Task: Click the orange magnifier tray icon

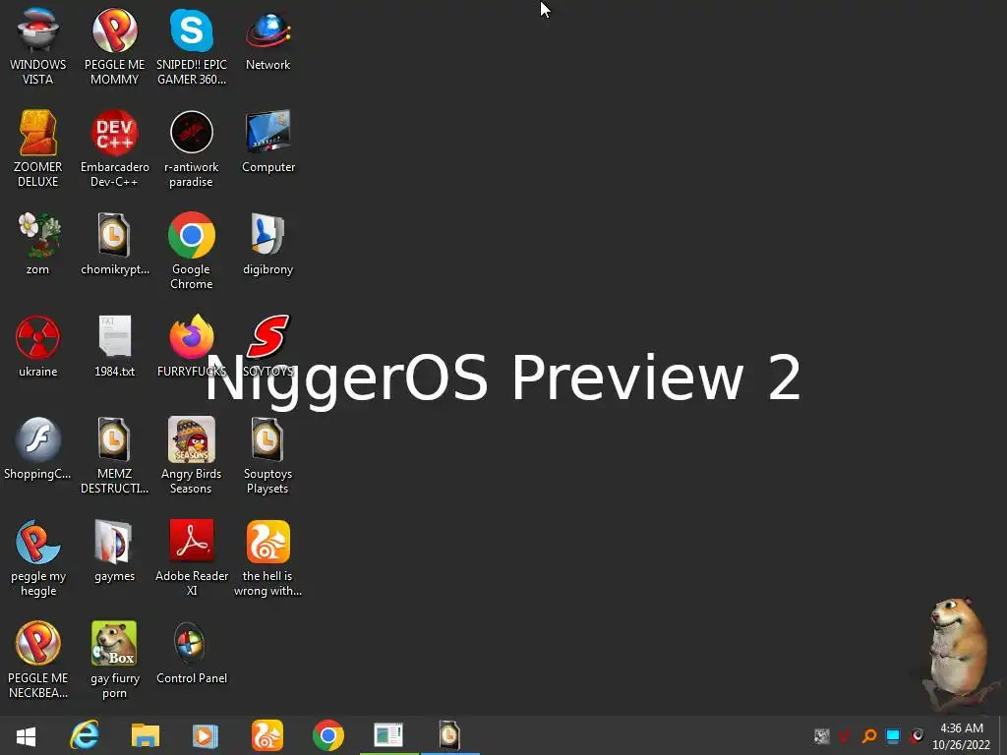Action: (x=869, y=735)
